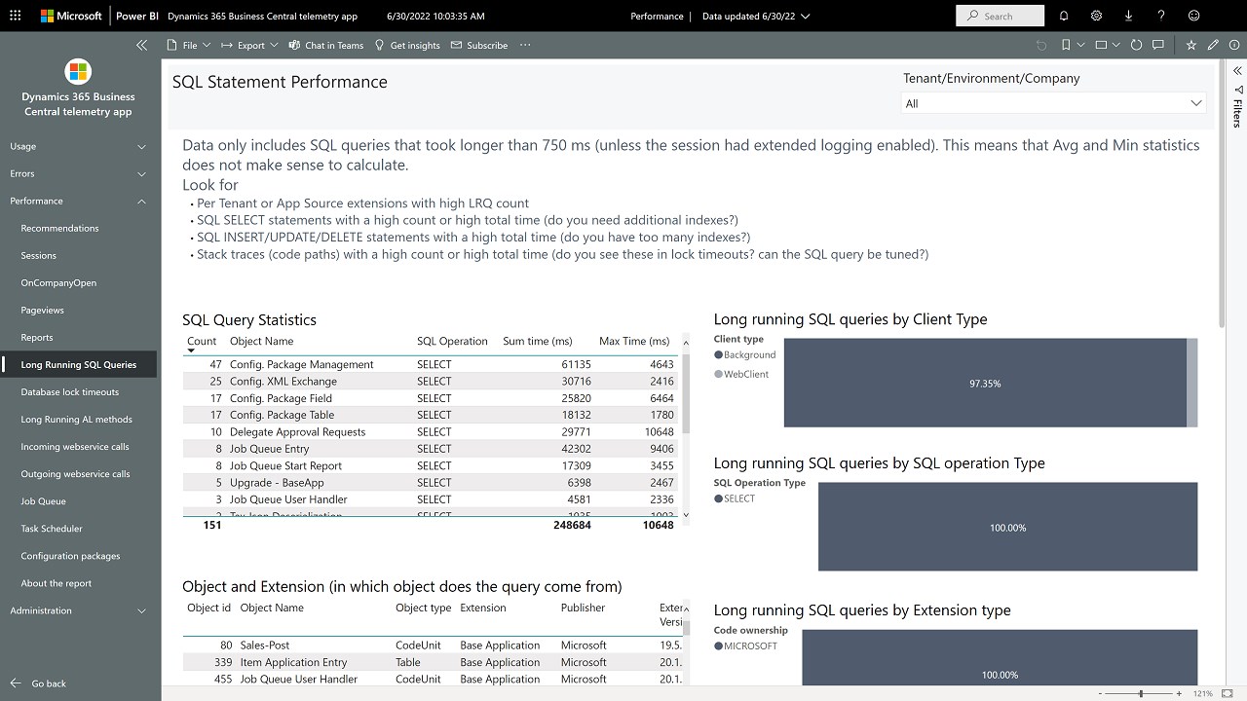Image resolution: width=1247 pixels, height=701 pixels.
Task: Sort by Count column header
Action: point(202,342)
